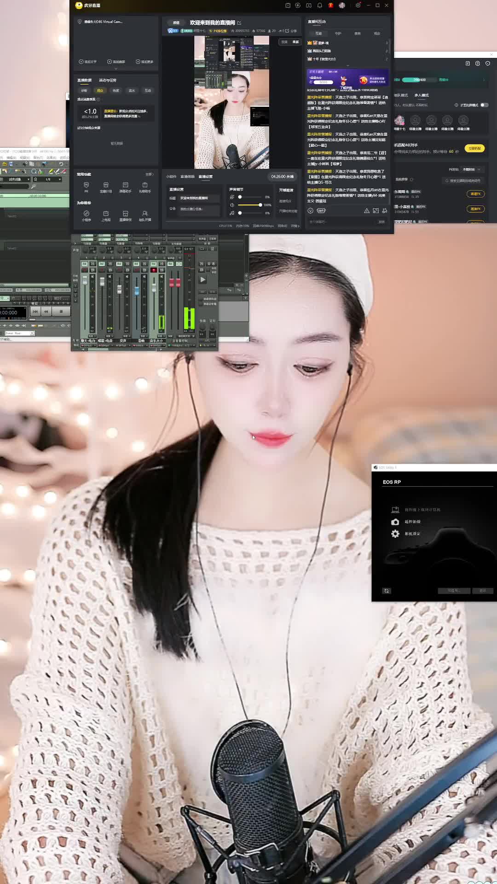Open the red gift box icon
497x884 pixels.
coord(330,6)
